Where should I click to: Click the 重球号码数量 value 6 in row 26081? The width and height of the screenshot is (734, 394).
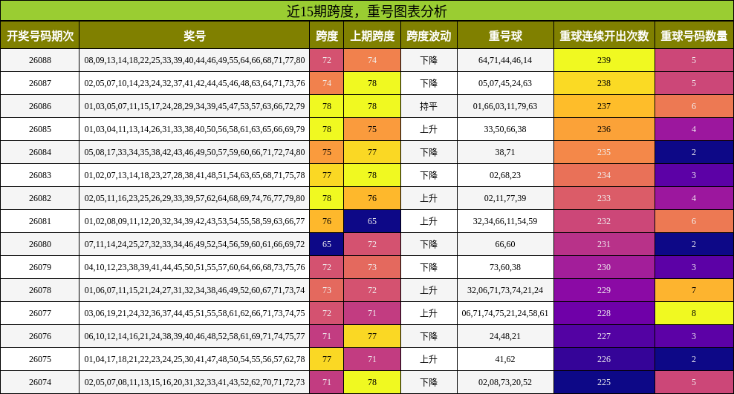coord(694,221)
